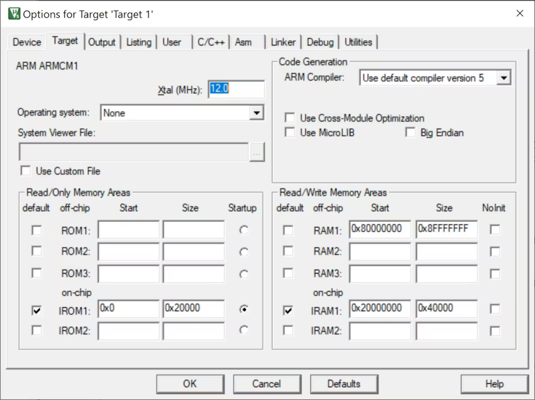Select IROM2 as Startup radio button

pyautogui.click(x=244, y=330)
